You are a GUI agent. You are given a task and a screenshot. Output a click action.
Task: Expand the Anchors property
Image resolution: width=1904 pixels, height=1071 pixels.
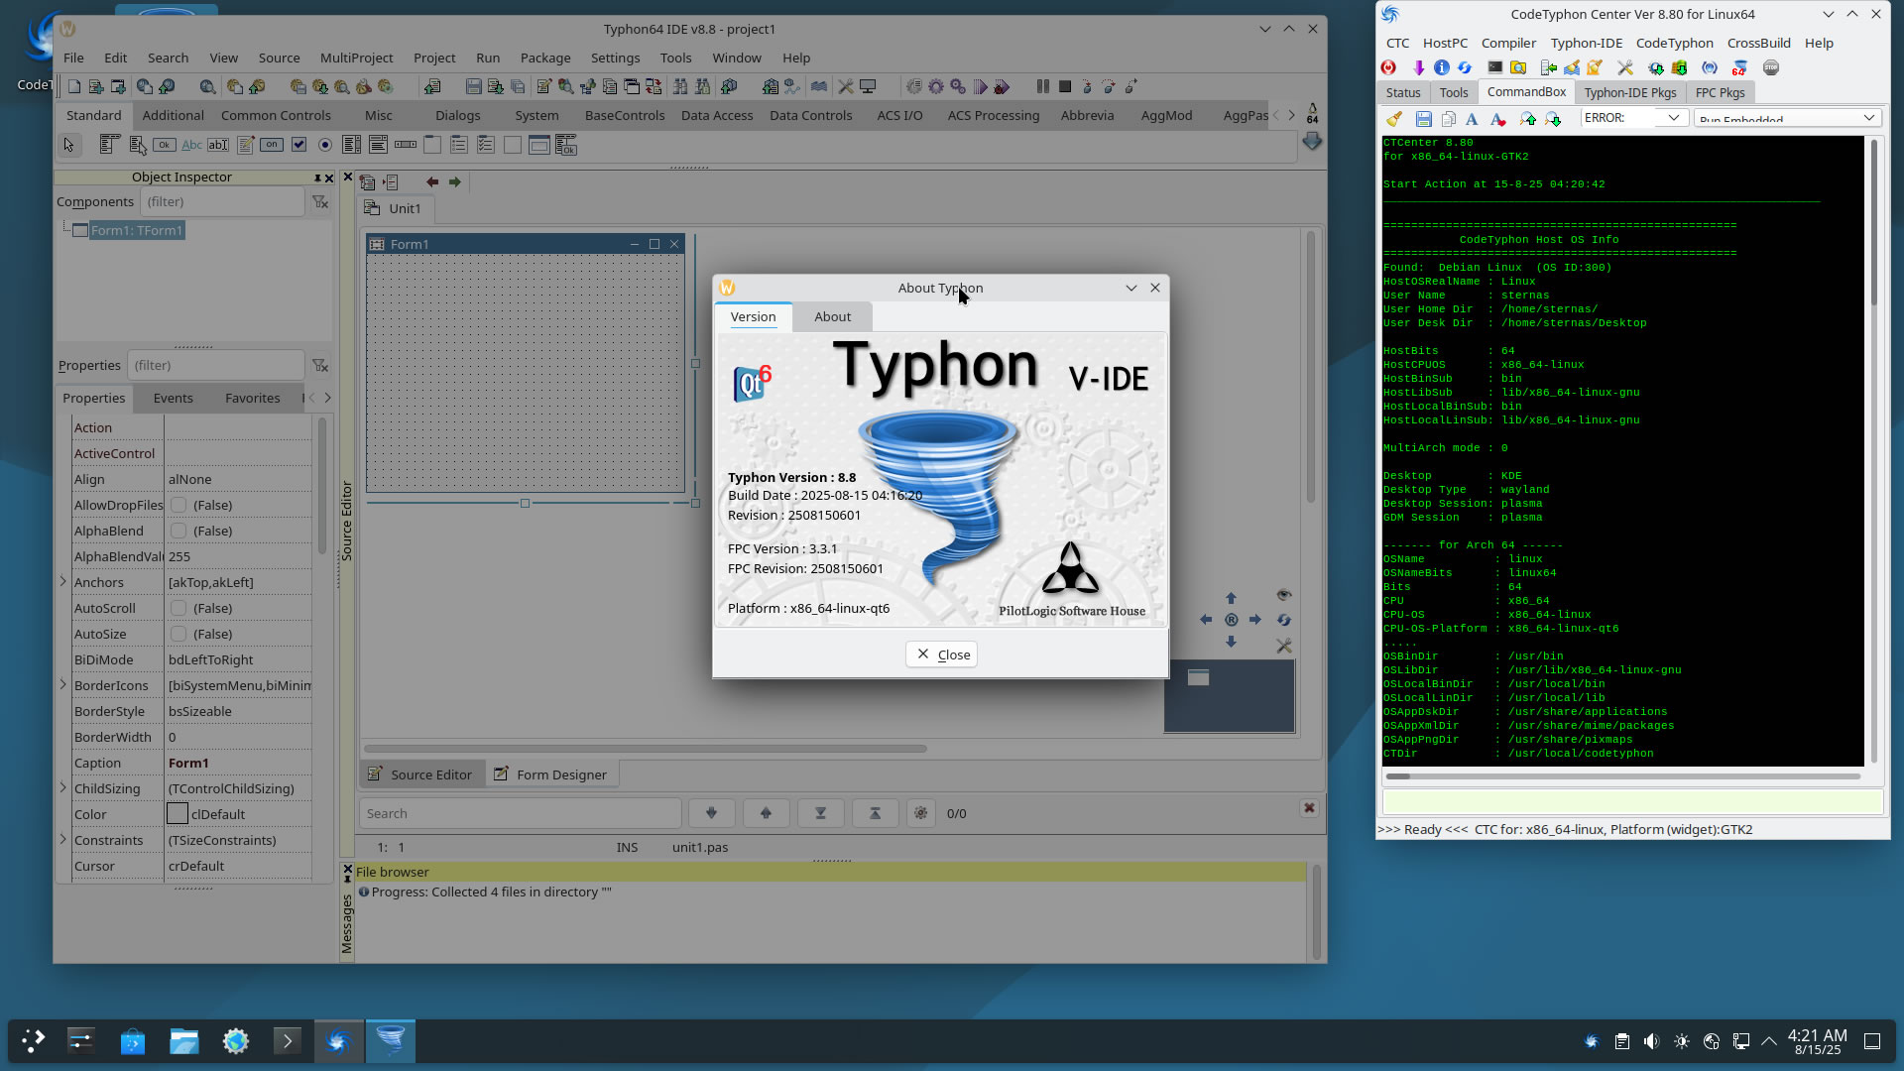click(63, 582)
